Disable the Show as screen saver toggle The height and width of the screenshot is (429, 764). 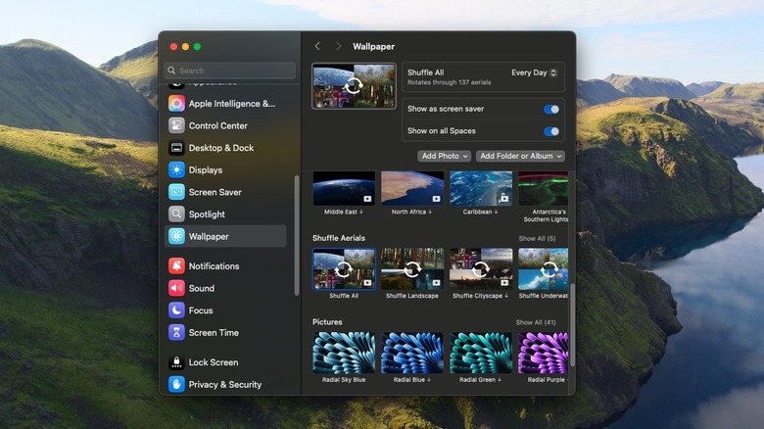(551, 109)
